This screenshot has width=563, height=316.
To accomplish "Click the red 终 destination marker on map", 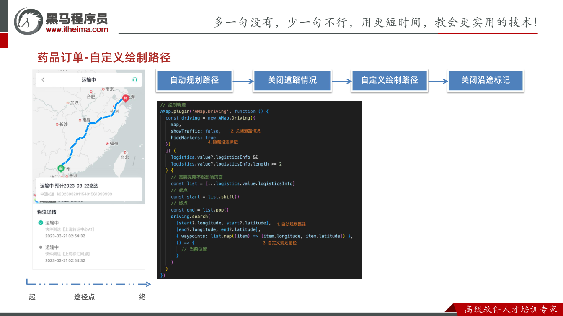I will tap(125, 99).
